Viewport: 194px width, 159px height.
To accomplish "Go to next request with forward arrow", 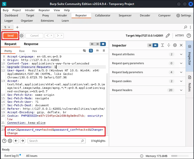I will coord(58,36).
